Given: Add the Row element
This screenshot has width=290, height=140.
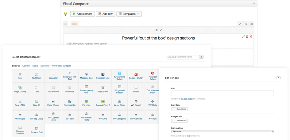Looking at the screenshot, I should 20,76.
